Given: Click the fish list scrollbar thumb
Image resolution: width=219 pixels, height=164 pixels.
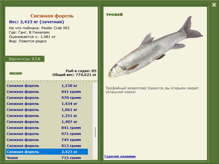Looking at the screenshot, I should [95, 132].
